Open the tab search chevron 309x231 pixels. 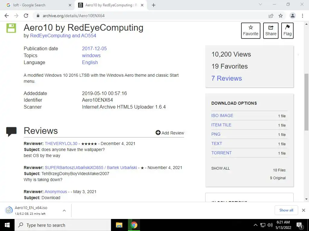[x=260, y=4]
